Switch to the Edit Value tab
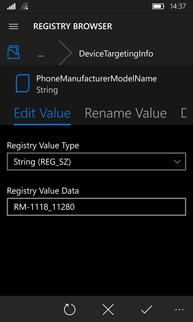The width and height of the screenshot is (193, 322). (x=42, y=113)
